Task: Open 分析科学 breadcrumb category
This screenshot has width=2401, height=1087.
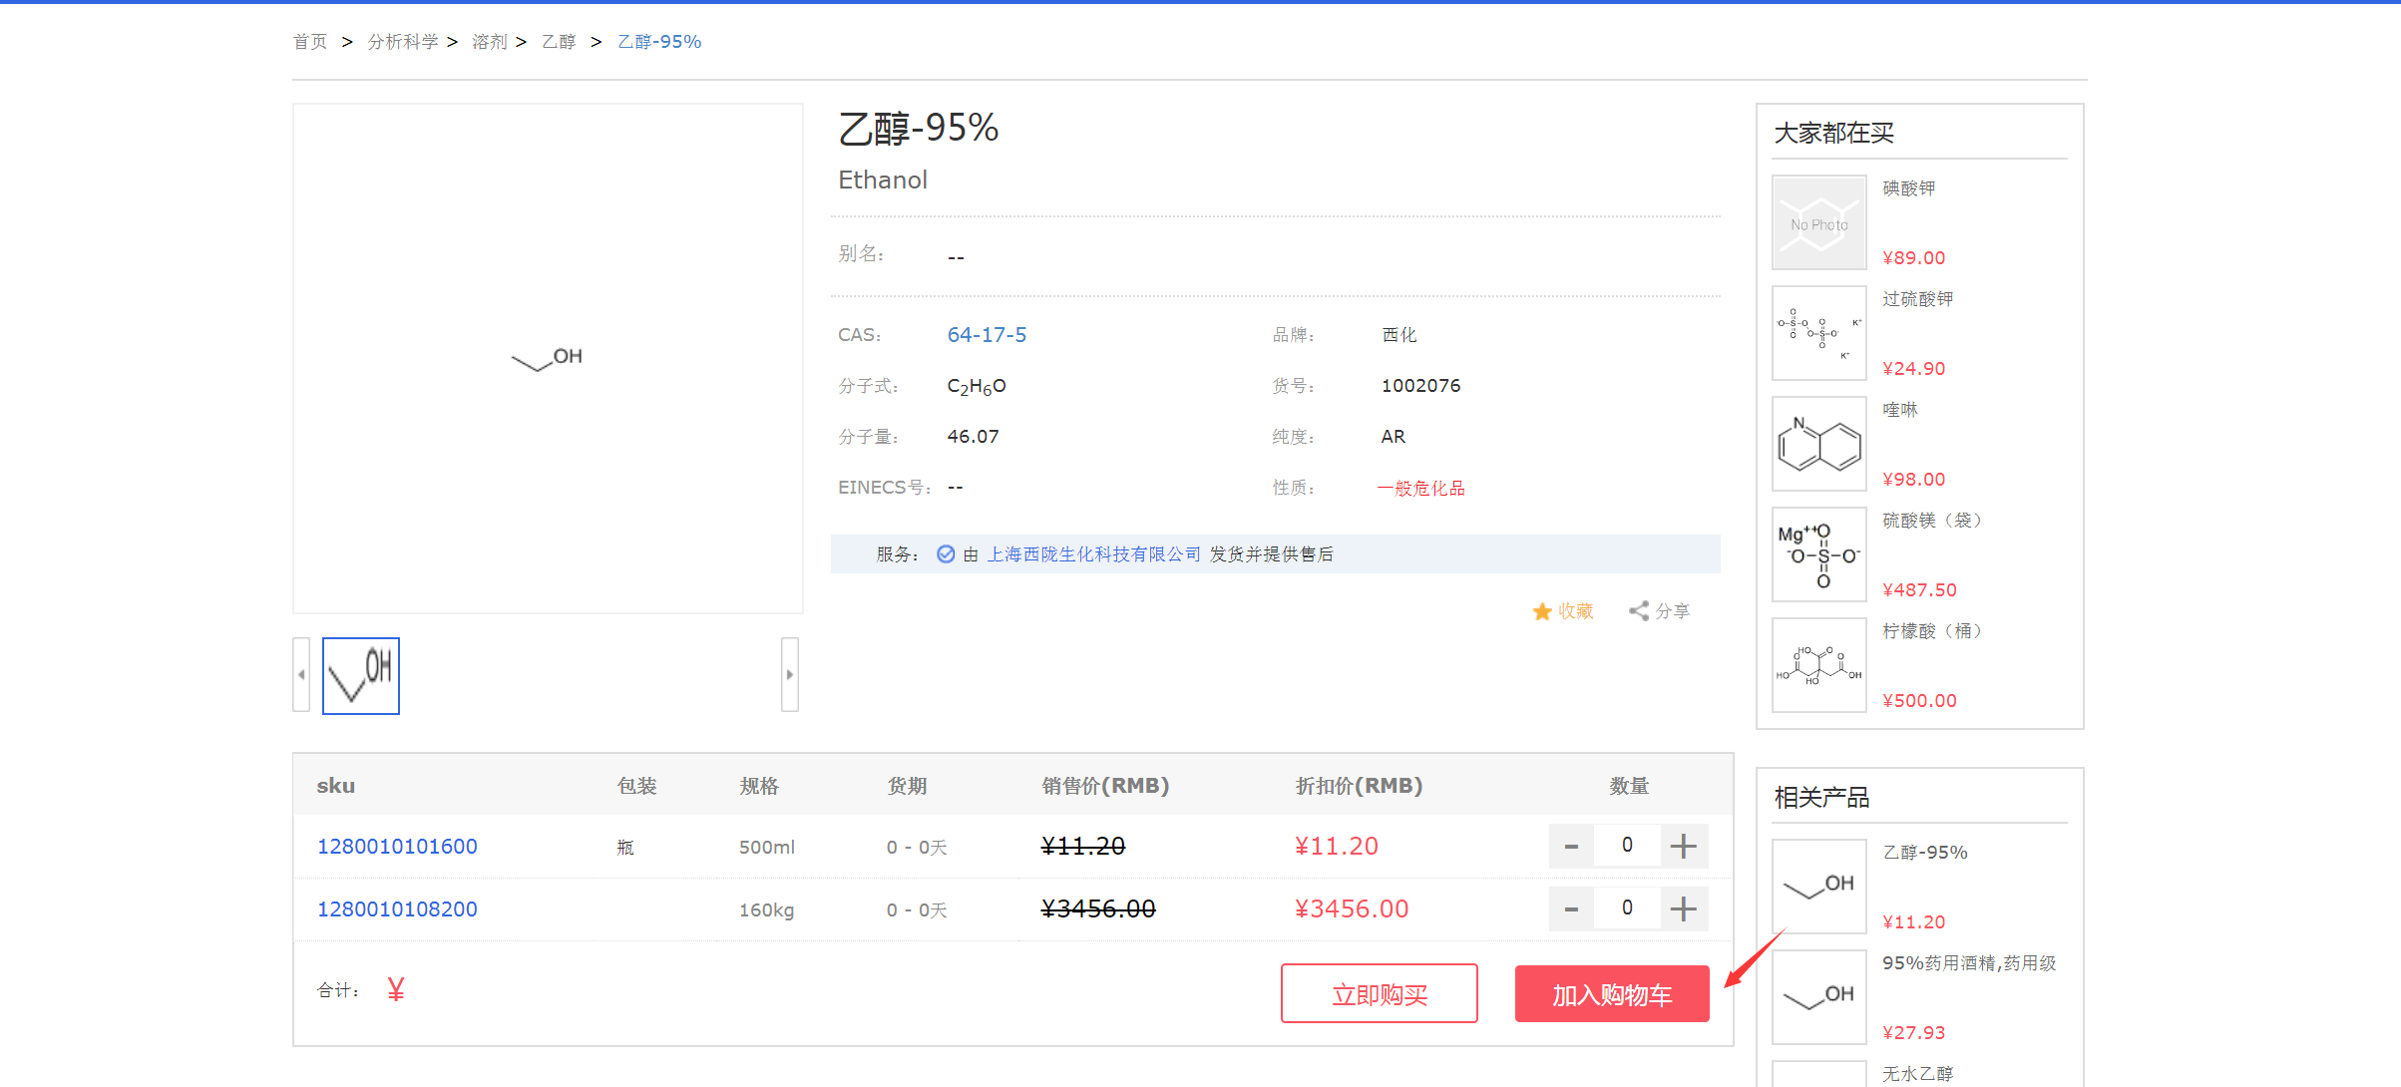Action: point(403,42)
